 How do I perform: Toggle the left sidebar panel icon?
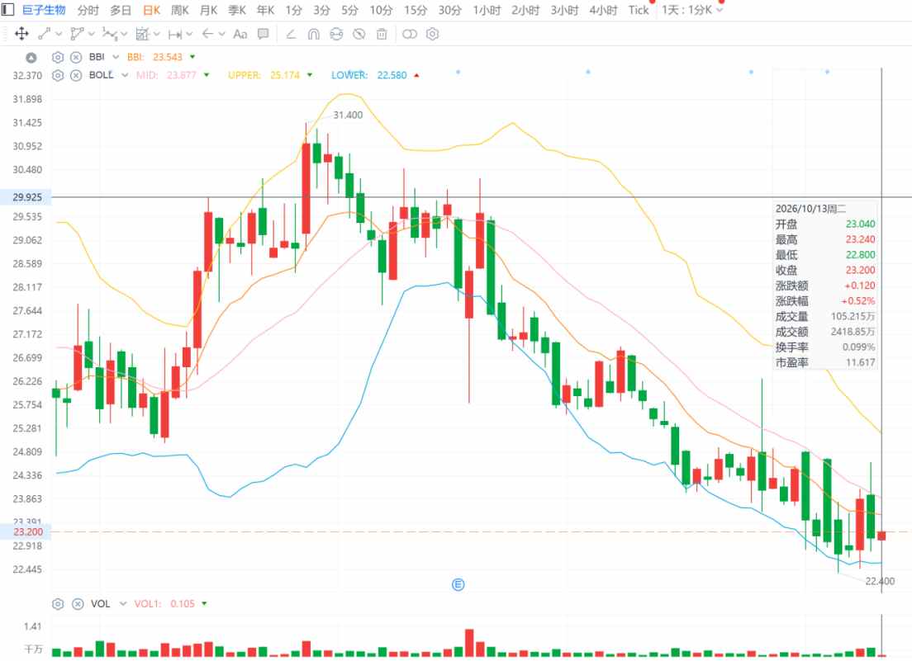tap(7, 10)
